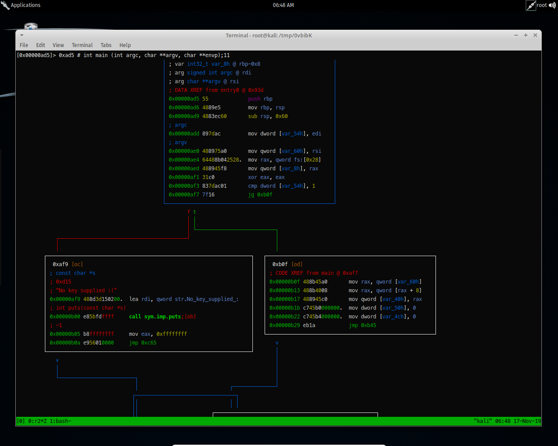Screen dimensions: 558x446
Task: Click the 06:48 AM panel clock
Action: [283, 5]
